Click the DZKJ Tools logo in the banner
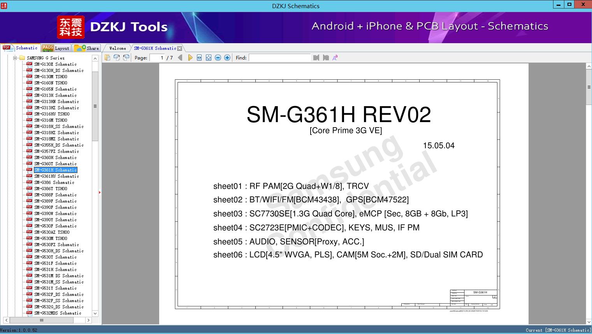The height and width of the screenshot is (334, 592). pyautogui.click(x=112, y=27)
